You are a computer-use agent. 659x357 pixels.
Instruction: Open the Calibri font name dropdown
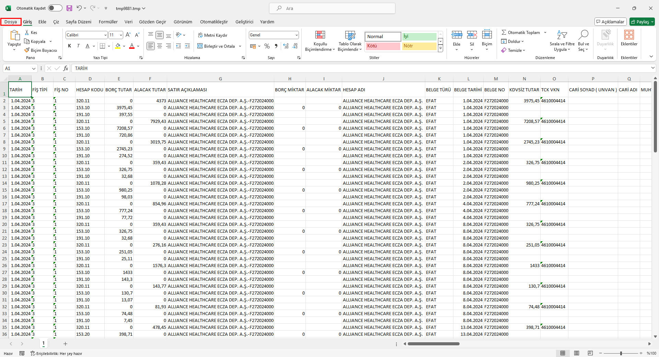click(105, 35)
